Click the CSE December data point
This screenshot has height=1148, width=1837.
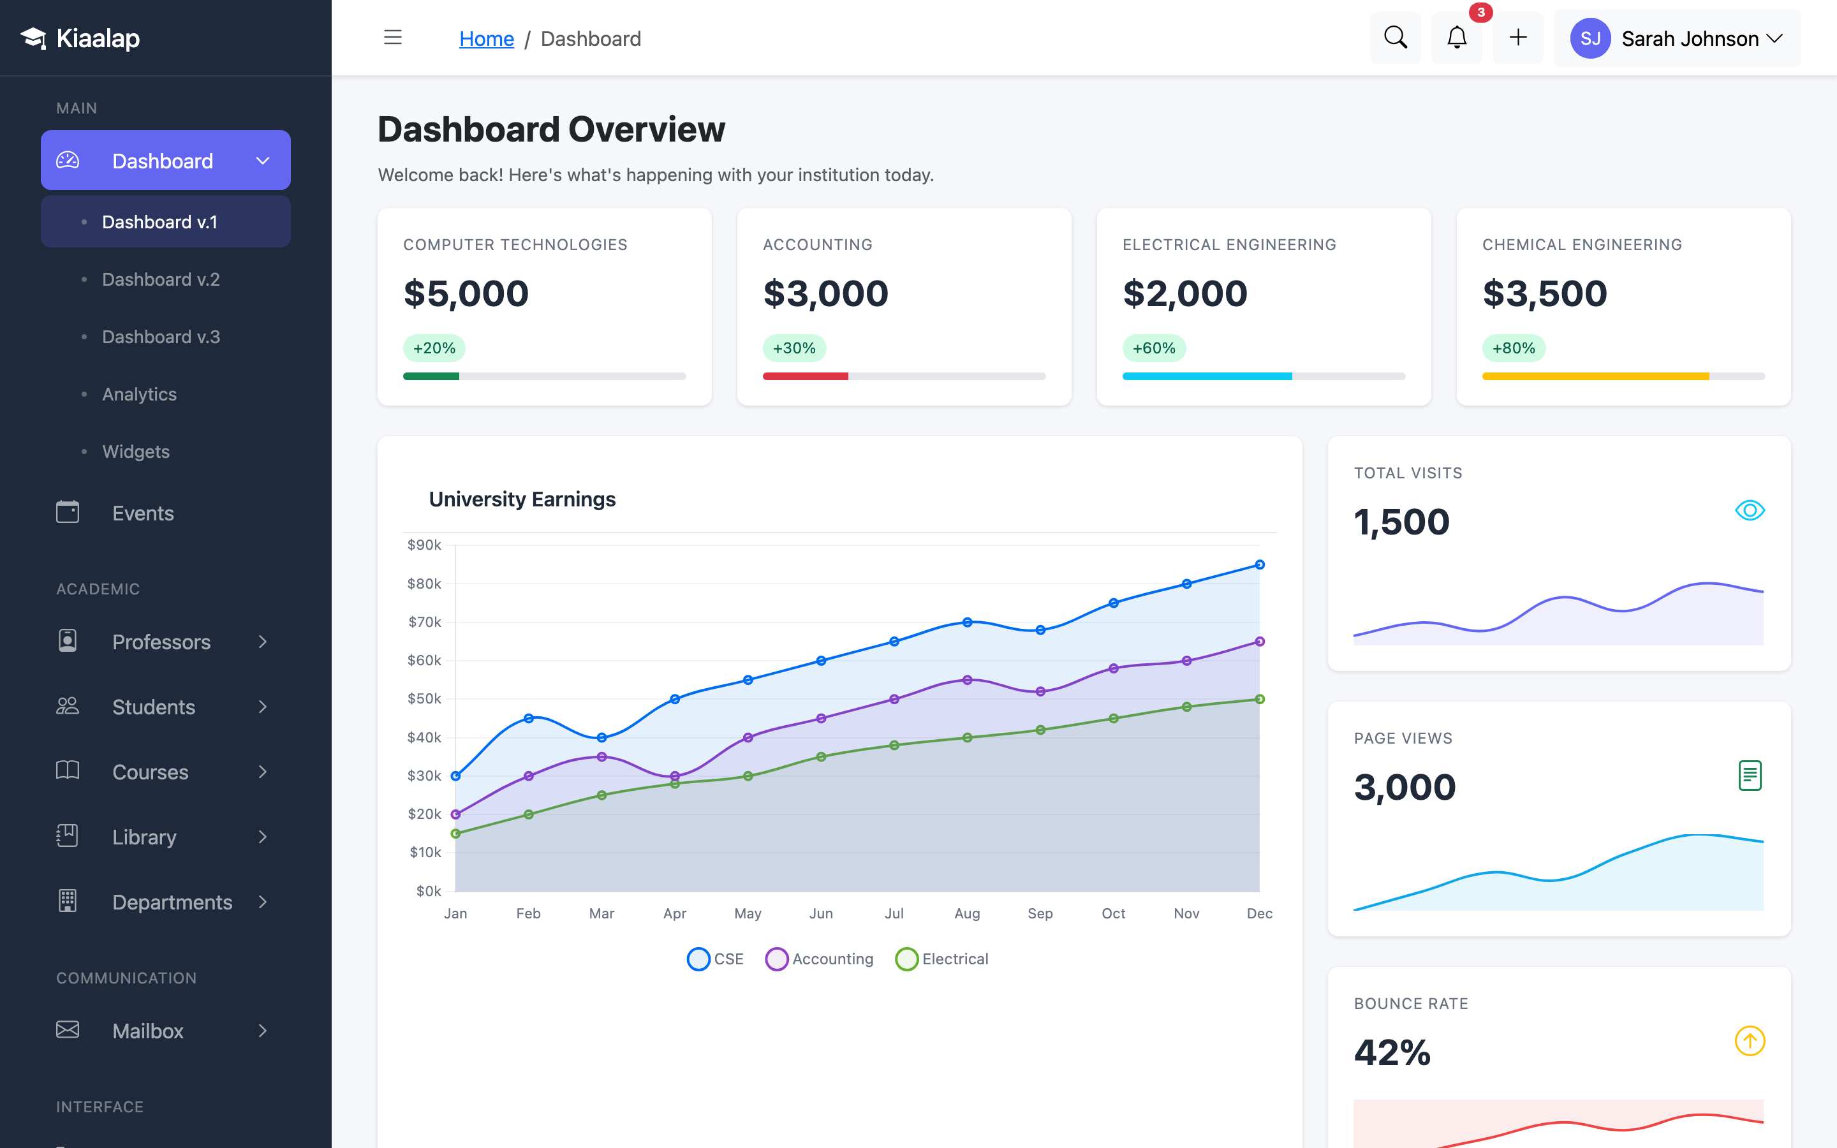click(x=1259, y=564)
